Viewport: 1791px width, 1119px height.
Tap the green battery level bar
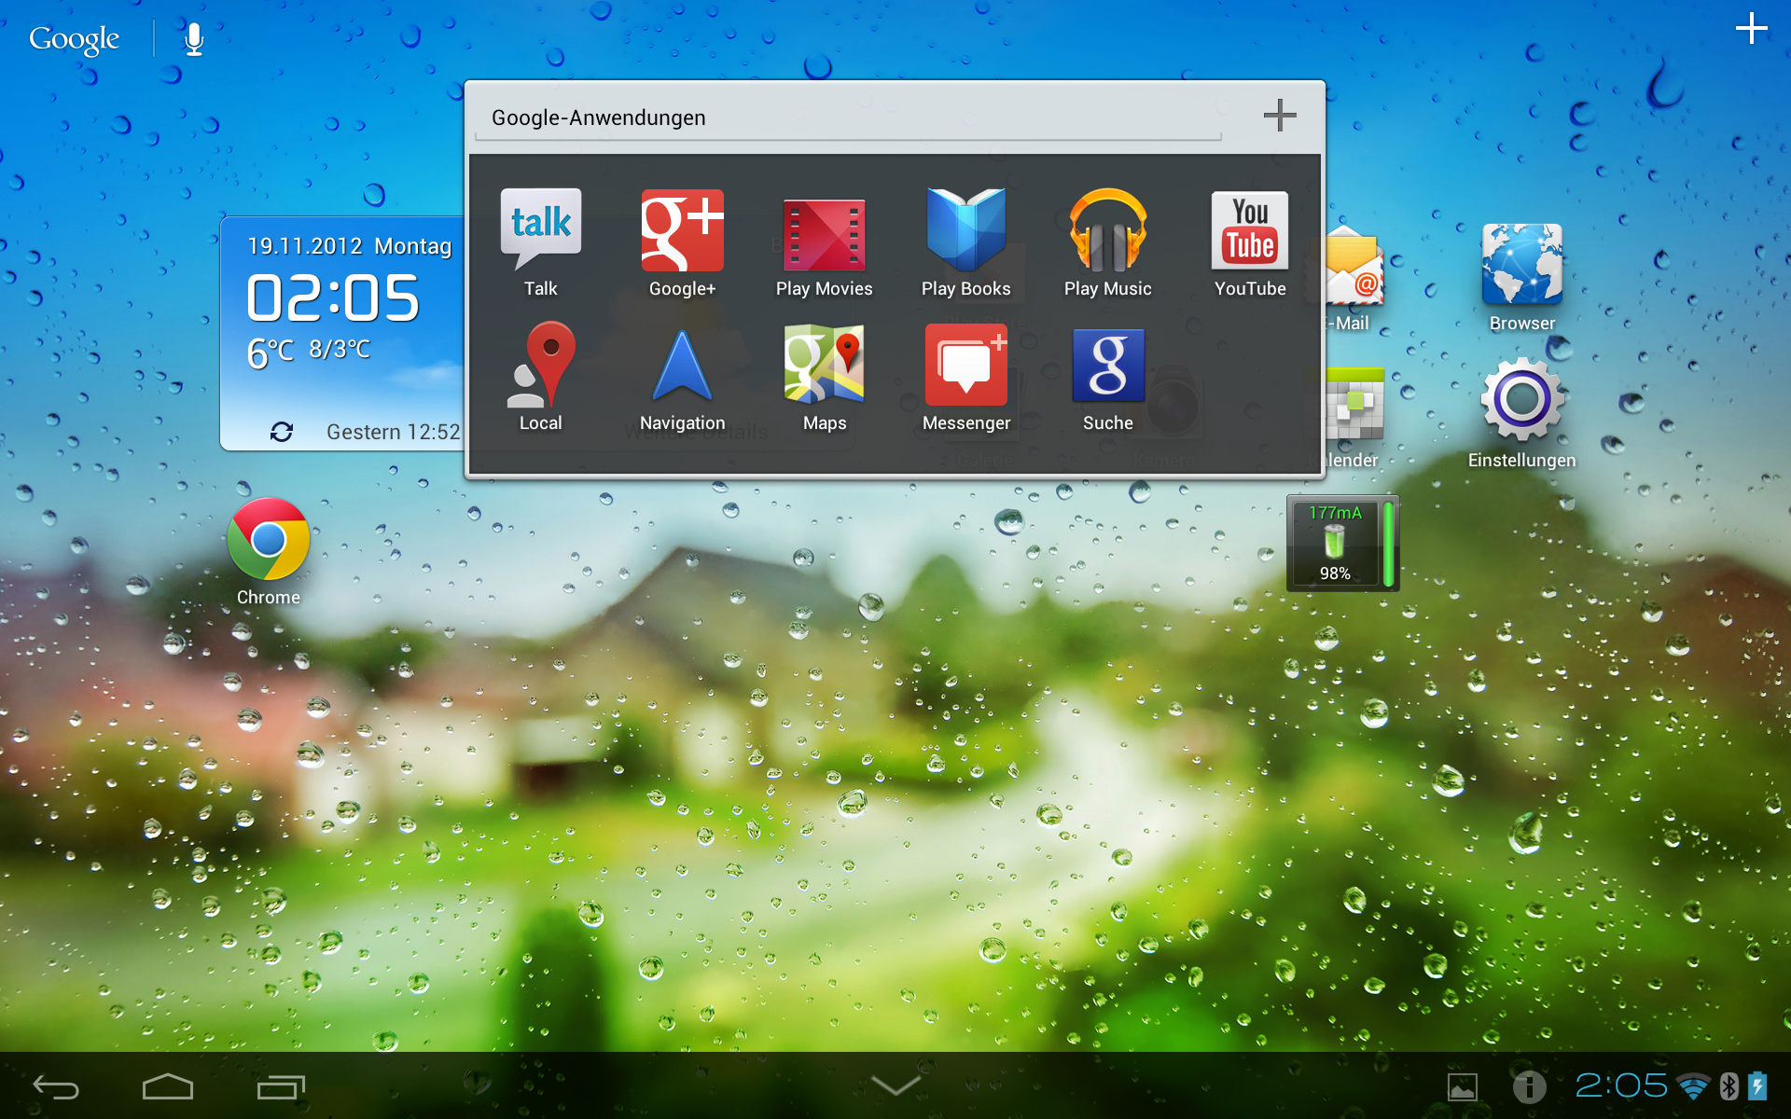coord(1388,544)
